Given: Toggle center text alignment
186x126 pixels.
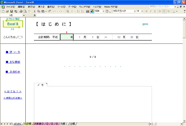Looking at the screenshot, I should tap(164, 11).
